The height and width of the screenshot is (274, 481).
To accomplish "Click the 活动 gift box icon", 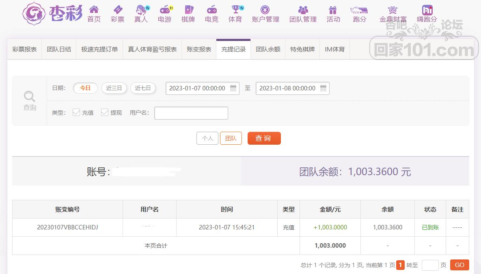I will click(333, 10).
